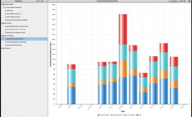Select the Cost Analysis category label
Screen dimensions: 192x117
8,23
